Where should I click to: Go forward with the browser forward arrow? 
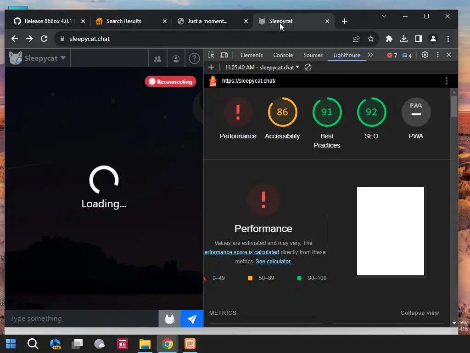[x=29, y=39]
